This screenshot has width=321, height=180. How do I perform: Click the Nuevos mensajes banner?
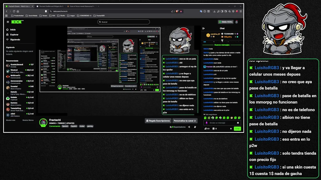pyautogui.click(x=222, y=45)
